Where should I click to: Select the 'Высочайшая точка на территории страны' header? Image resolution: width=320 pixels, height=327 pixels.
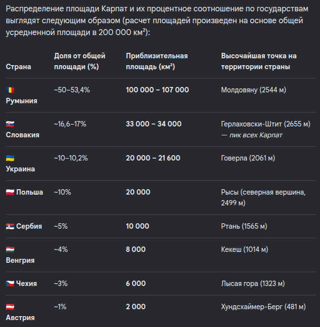[259, 61]
